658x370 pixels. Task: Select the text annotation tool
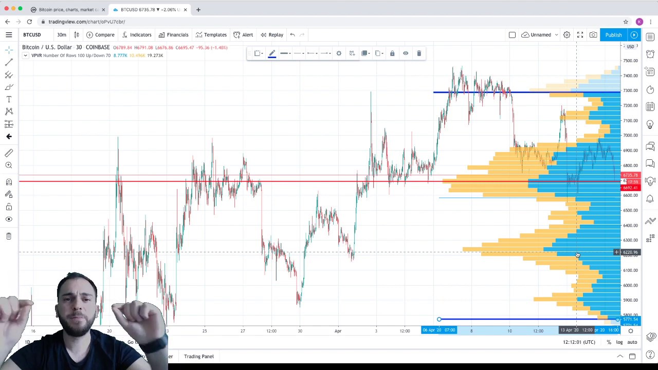(x=9, y=99)
